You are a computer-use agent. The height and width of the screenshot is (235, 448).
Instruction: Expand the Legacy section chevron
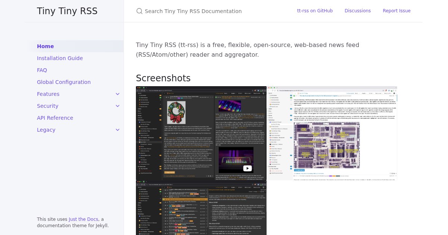118,130
